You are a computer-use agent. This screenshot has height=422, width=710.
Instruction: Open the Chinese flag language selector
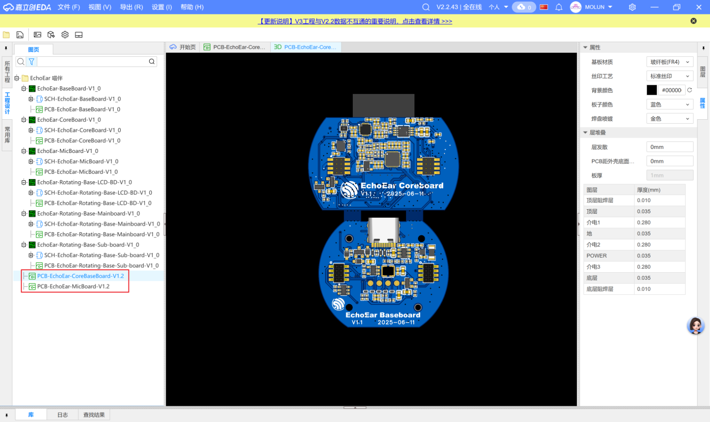(544, 7)
